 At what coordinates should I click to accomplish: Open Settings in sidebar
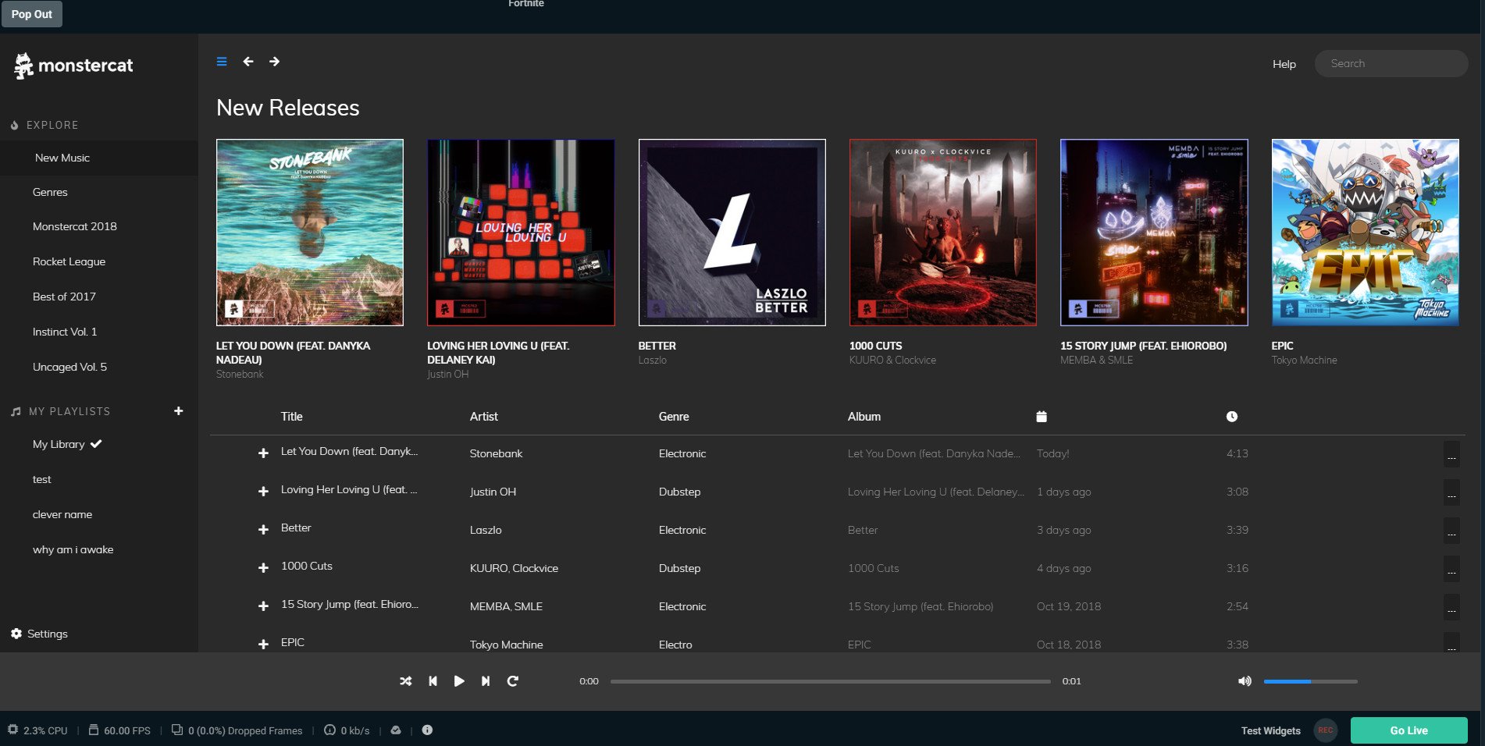[x=39, y=634]
